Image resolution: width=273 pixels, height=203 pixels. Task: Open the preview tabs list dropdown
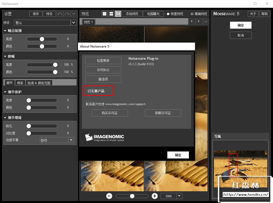[206, 22]
